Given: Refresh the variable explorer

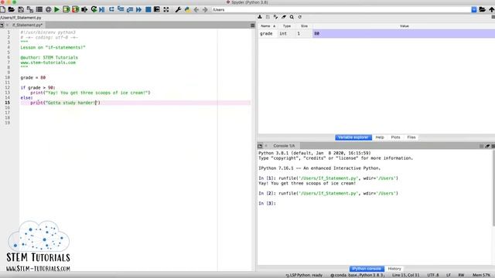Looking at the screenshot, I should click(x=300, y=17).
